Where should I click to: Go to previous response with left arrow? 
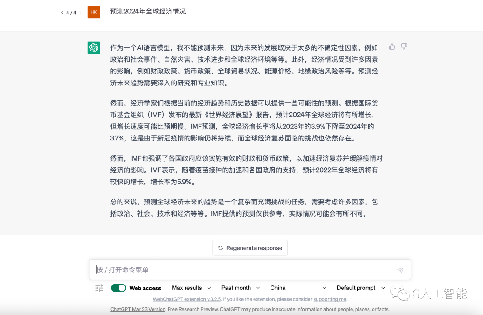(x=62, y=13)
